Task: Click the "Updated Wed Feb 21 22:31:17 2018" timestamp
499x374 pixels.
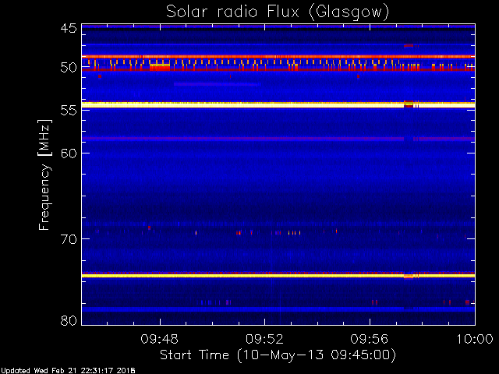Action: [x=68, y=371]
